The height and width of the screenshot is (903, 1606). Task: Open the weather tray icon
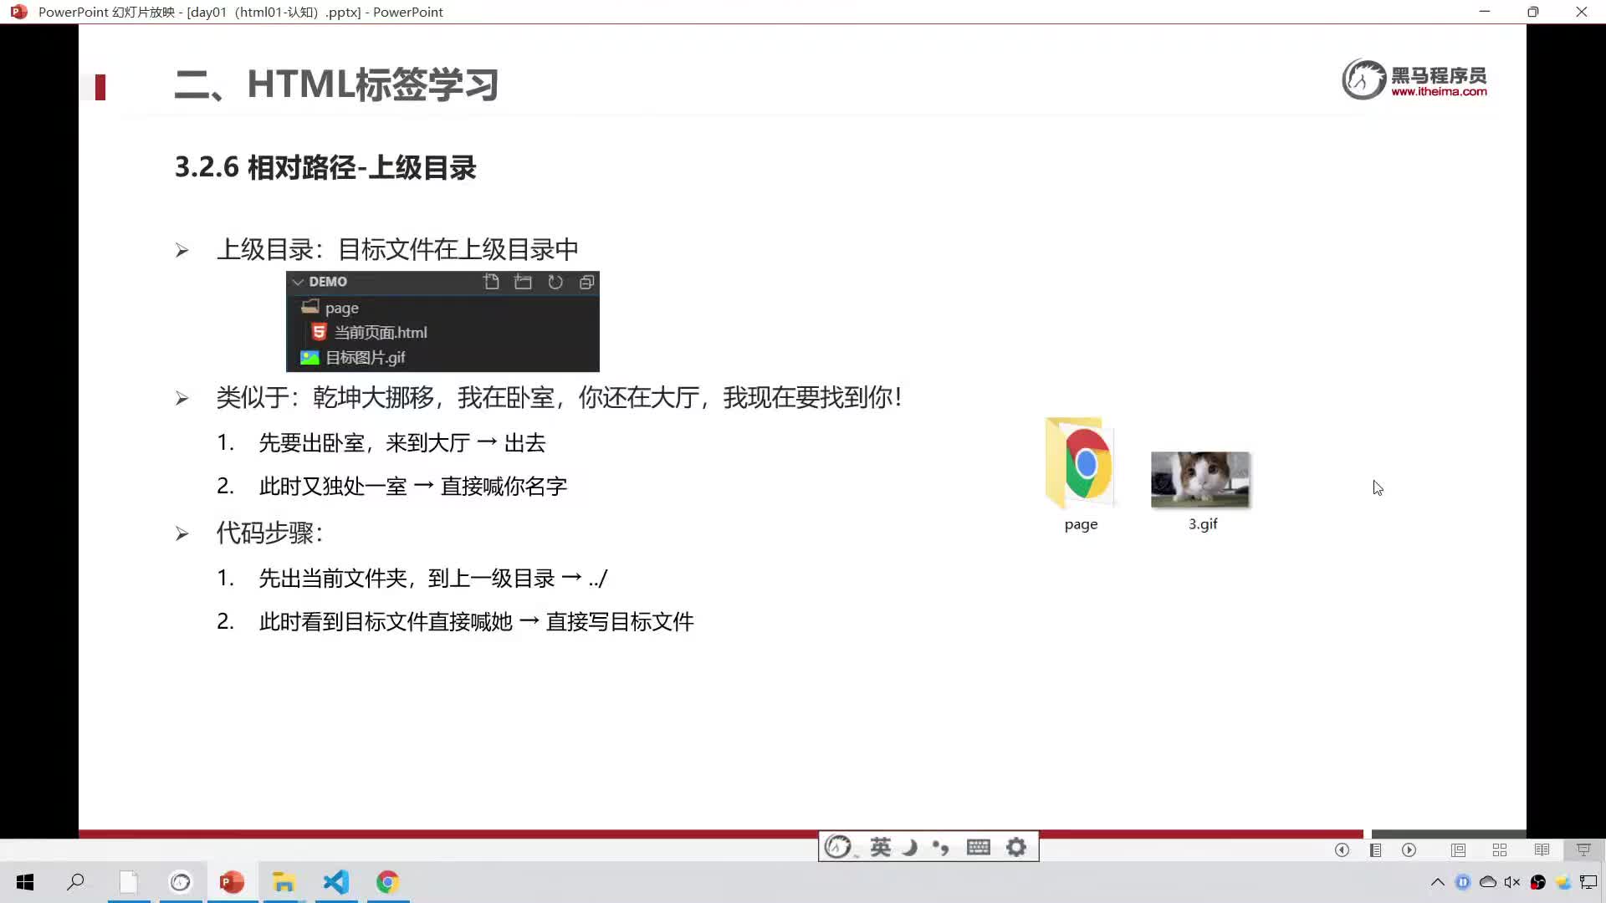(x=1563, y=882)
